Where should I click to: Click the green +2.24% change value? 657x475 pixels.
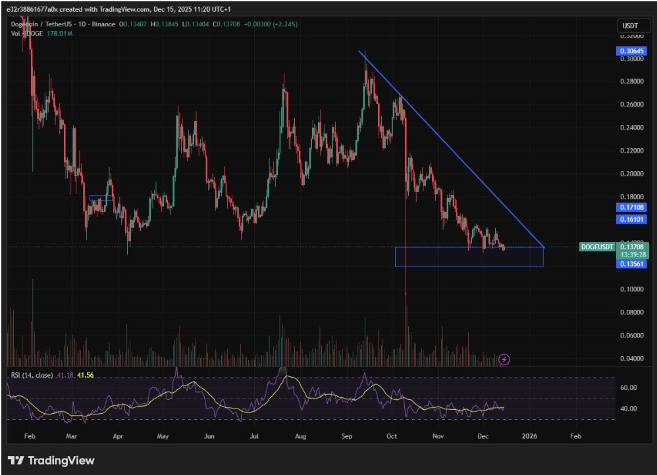[x=283, y=24]
